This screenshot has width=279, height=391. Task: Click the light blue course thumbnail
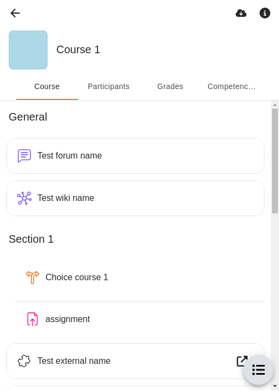(x=28, y=50)
